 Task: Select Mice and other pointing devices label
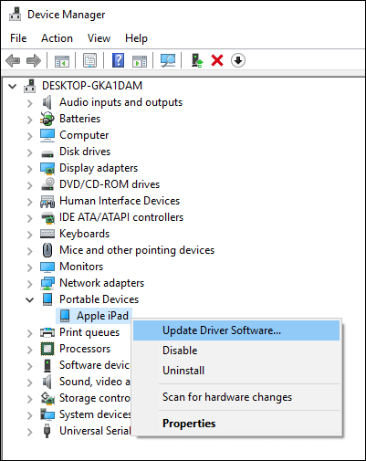point(137,250)
